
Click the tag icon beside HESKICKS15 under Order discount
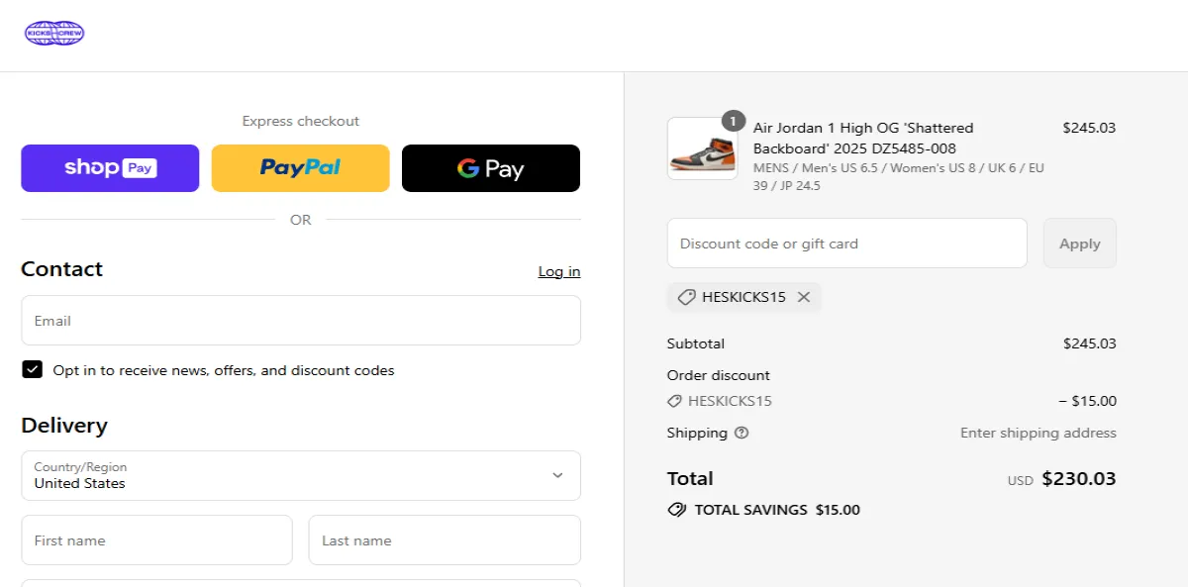(676, 401)
